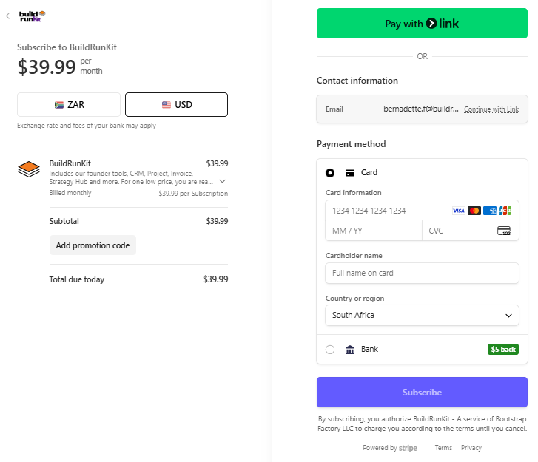Click the bank building icon
The image size is (538, 462).
pos(349,350)
